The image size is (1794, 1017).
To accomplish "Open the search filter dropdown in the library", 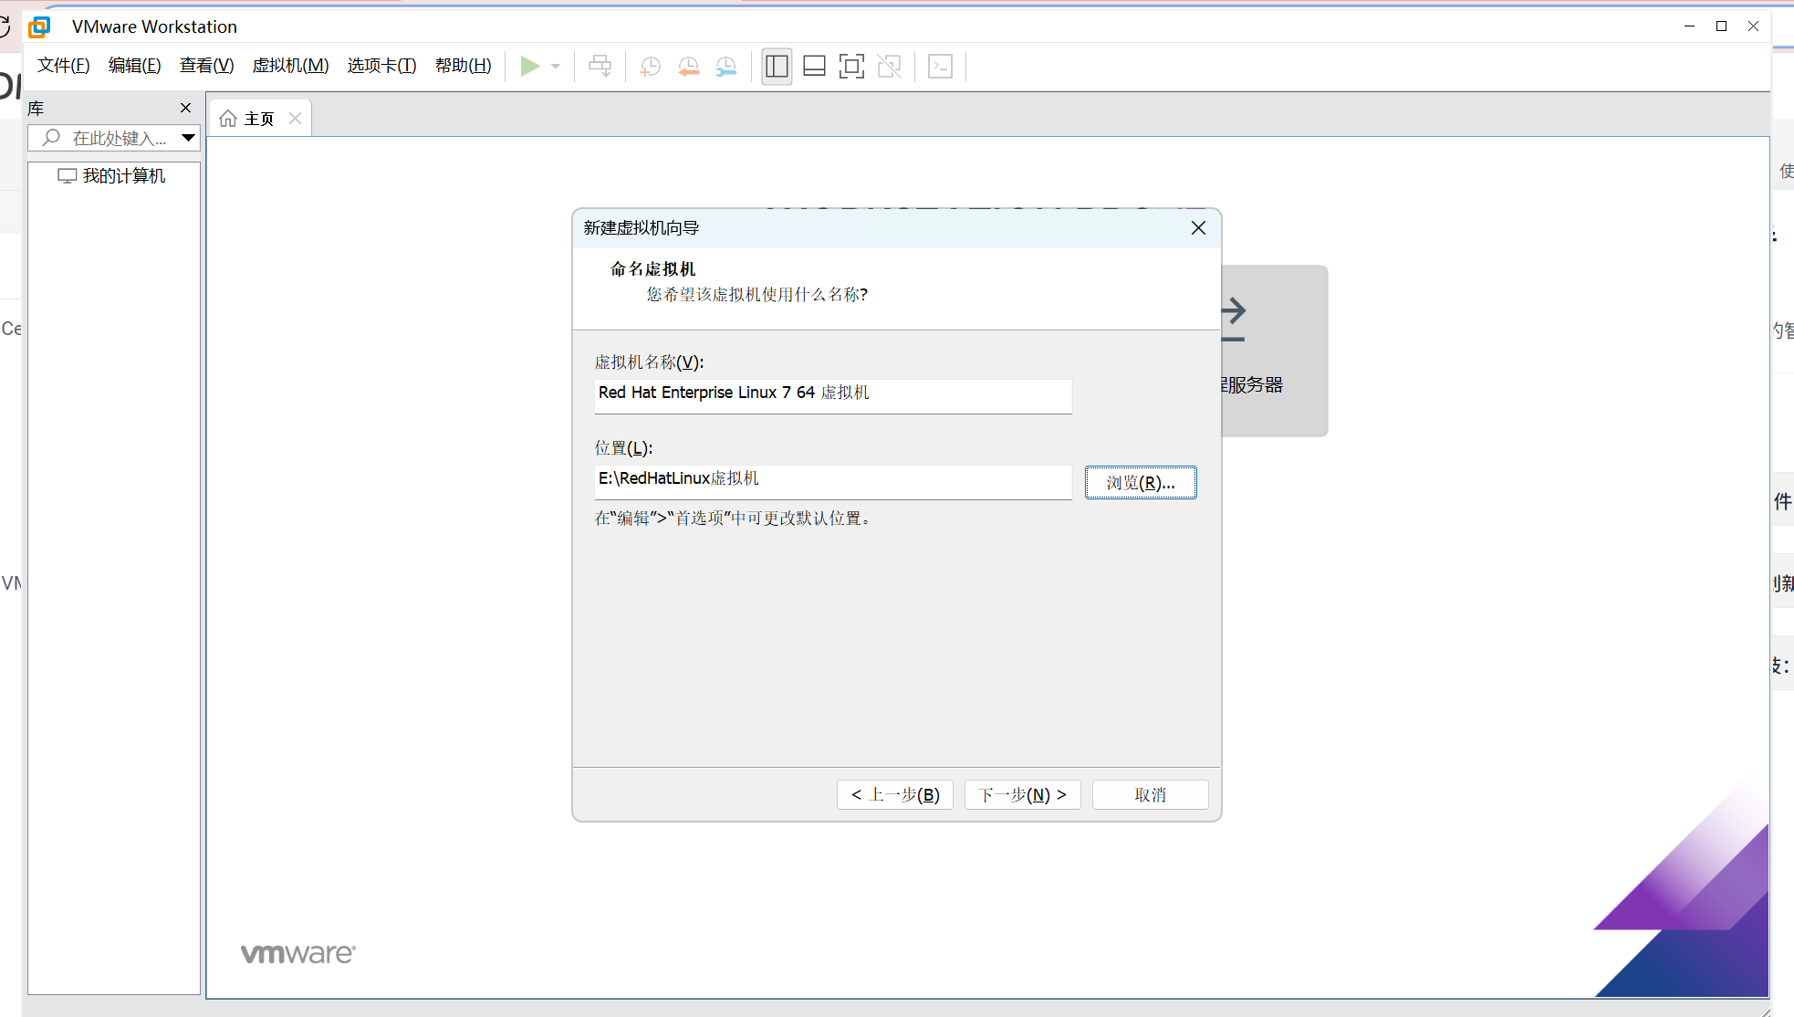I will pos(189,138).
